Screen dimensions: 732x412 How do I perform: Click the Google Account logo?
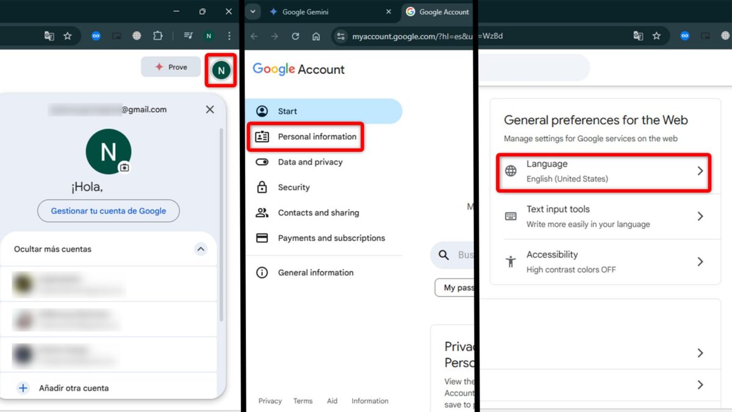point(298,70)
